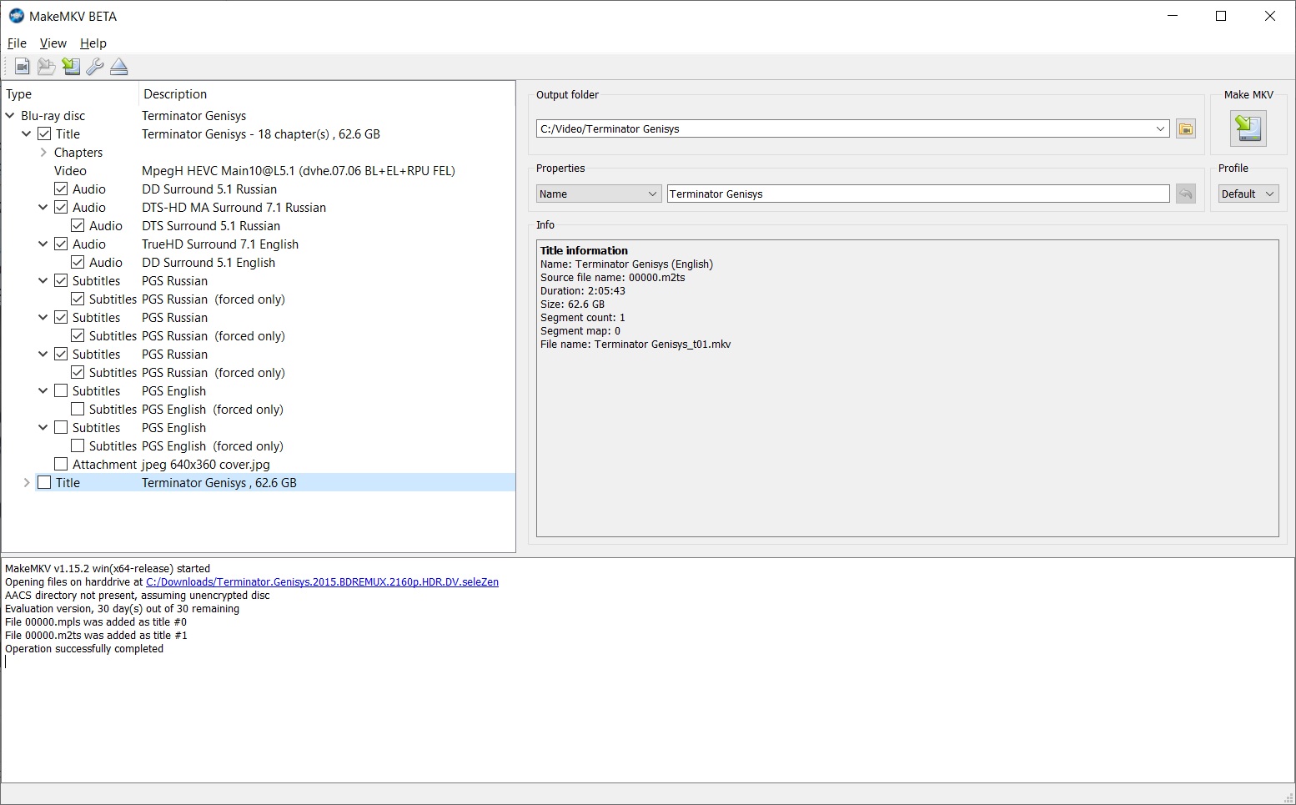1296x805 pixels.
Task: Eject the disc using the toolbar icon
Action: (x=119, y=67)
